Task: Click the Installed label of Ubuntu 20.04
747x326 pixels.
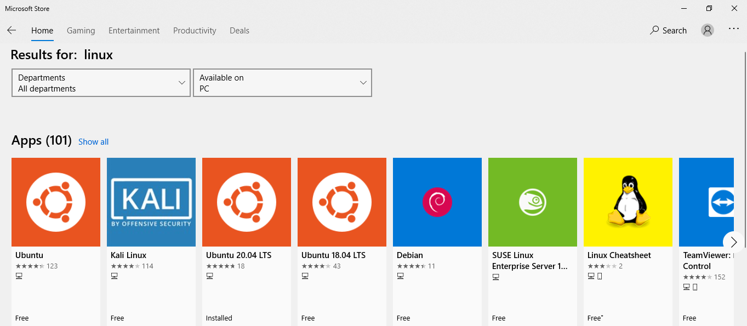Action: [x=219, y=318]
